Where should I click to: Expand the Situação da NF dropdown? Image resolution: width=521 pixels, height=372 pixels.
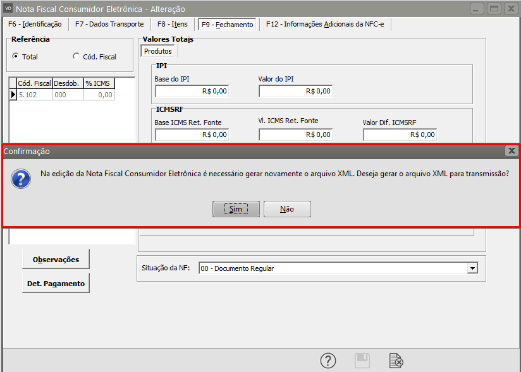472,268
